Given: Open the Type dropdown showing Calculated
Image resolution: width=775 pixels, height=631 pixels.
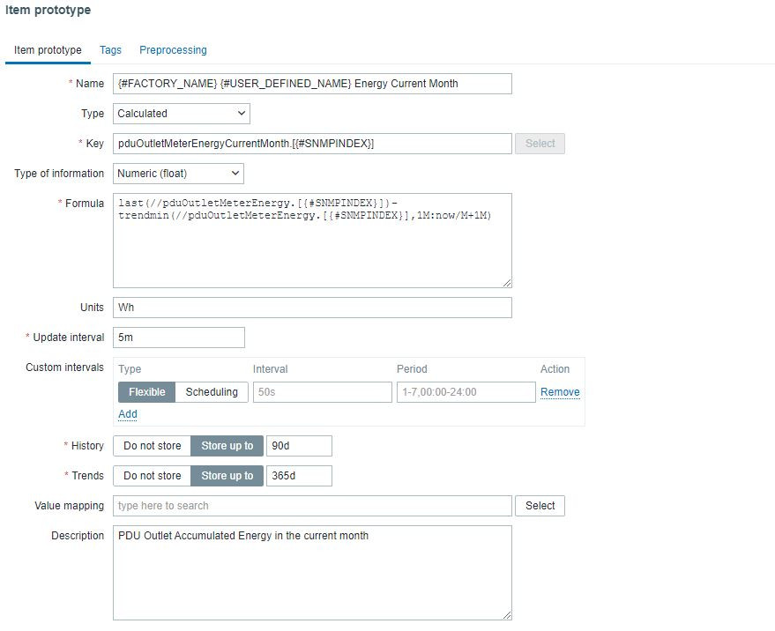Looking at the screenshot, I should coord(182,114).
